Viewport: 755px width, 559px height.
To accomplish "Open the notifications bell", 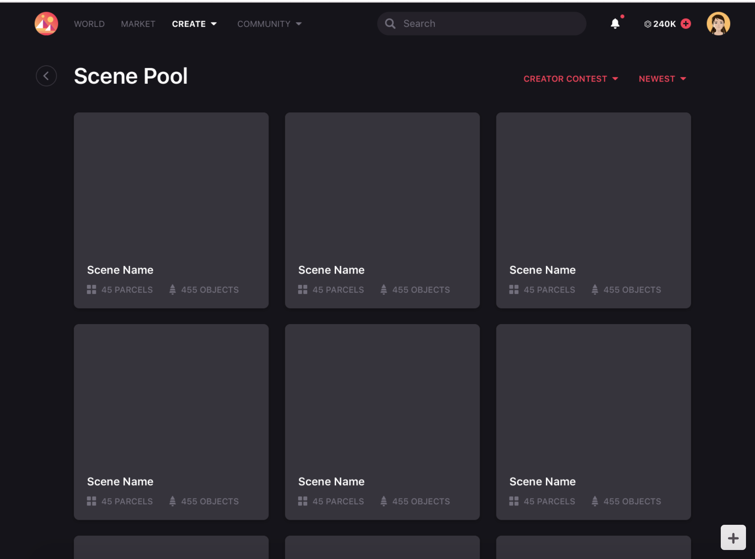I will point(615,23).
